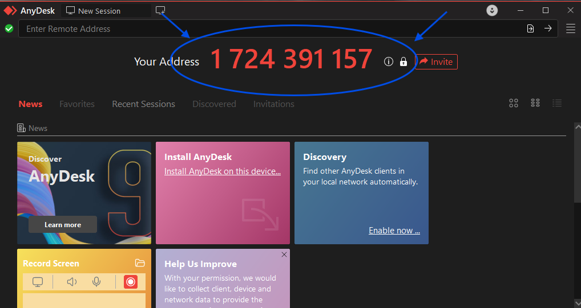Click the new session tab plus icon
This screenshot has height=308, width=581.
tap(160, 10)
